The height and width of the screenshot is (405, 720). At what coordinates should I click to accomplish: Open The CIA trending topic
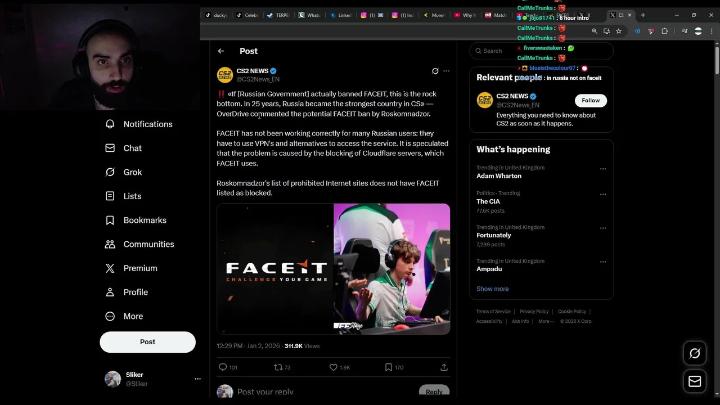tap(488, 201)
